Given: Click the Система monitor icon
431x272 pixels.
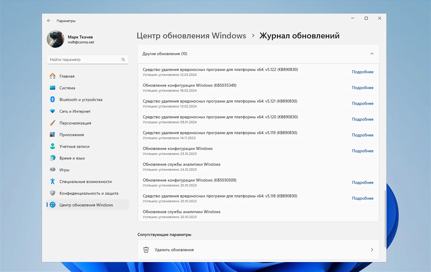Looking at the screenshot, I should coord(53,88).
